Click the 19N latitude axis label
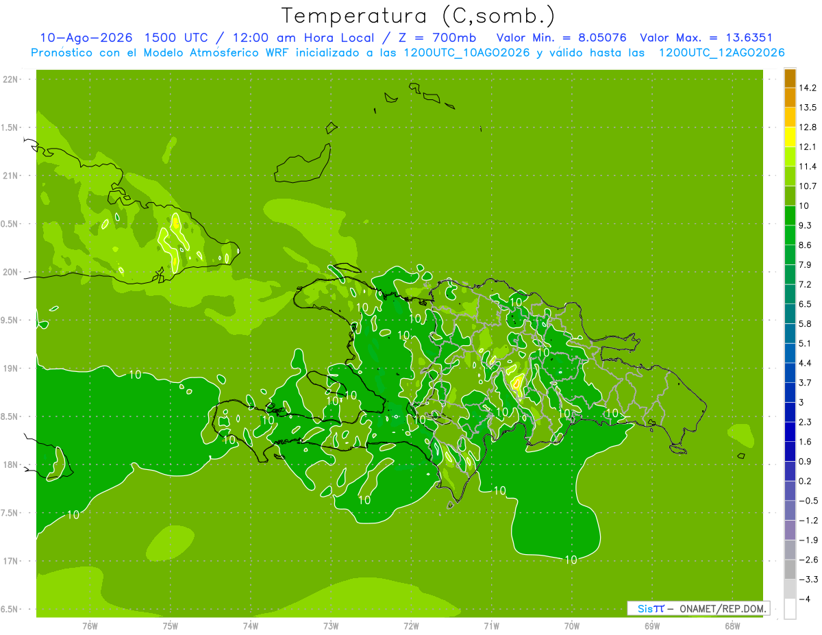Screen dimensions: 822x635 click(x=10, y=369)
